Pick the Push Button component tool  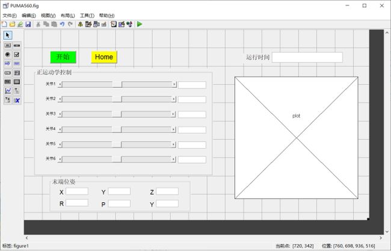(8, 45)
